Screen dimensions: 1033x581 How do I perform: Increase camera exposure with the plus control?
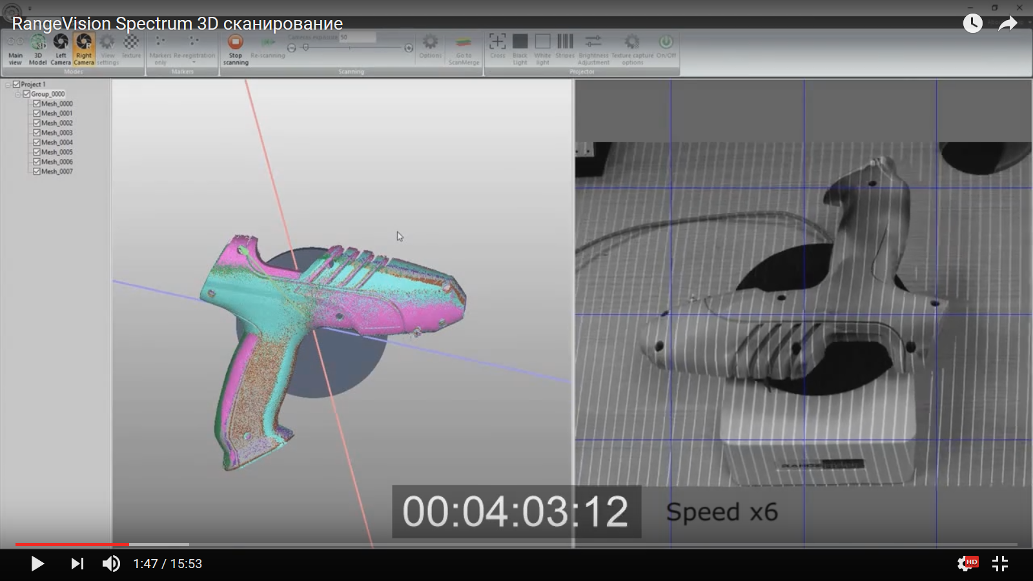coord(409,47)
